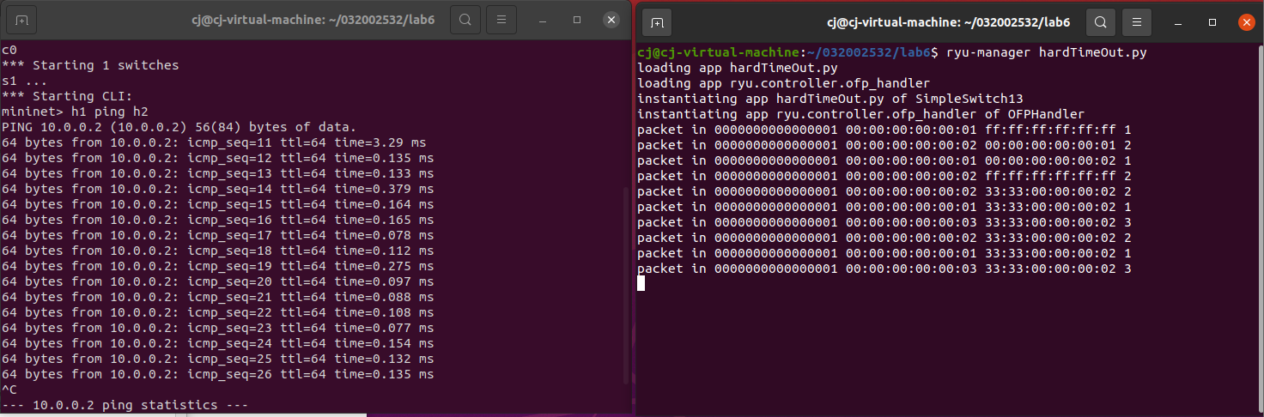This screenshot has width=1264, height=417.
Task: Click '*** Starting 1 switches' line
Action: click(90, 65)
